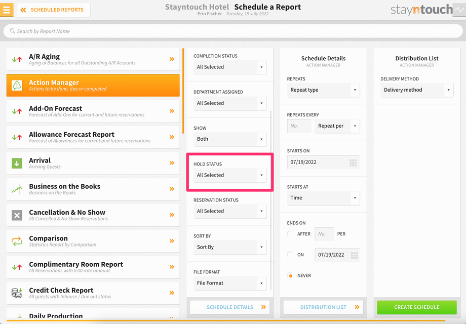The image size is (466, 324).
Task: Select the Ends On date radio button
Action: (291, 255)
